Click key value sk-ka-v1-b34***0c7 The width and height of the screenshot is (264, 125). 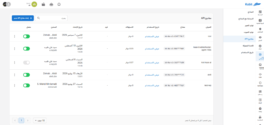click(x=175, y=36)
